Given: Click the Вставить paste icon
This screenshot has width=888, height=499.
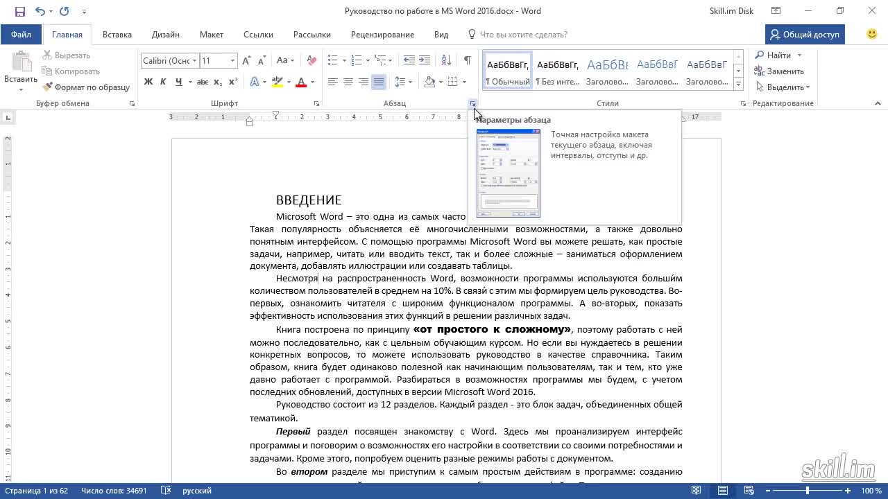Looking at the screenshot, I should pyautogui.click(x=21, y=62).
